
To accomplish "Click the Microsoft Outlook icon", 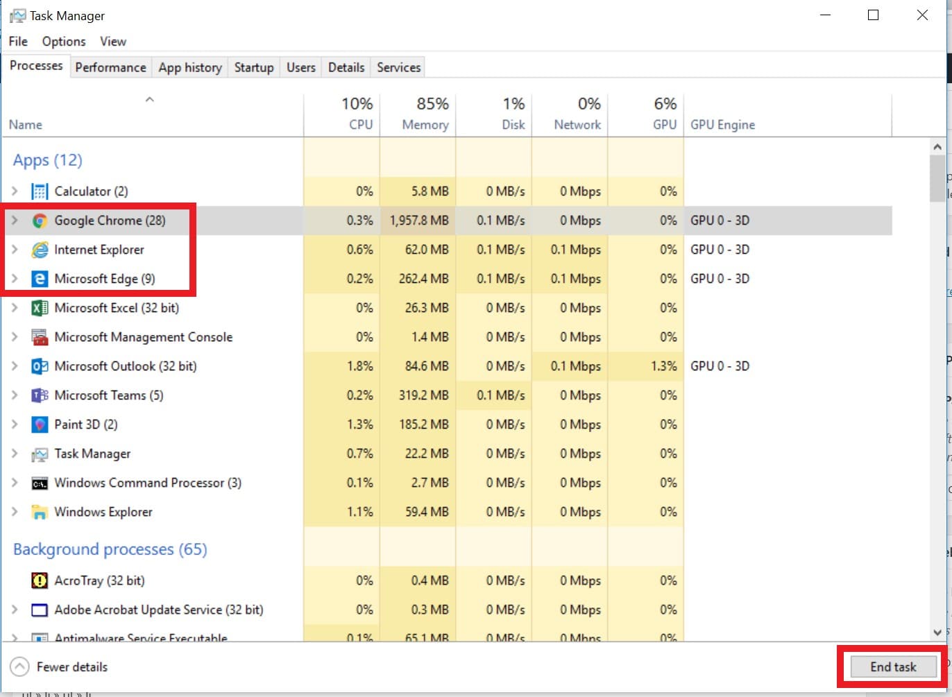I will click(40, 366).
